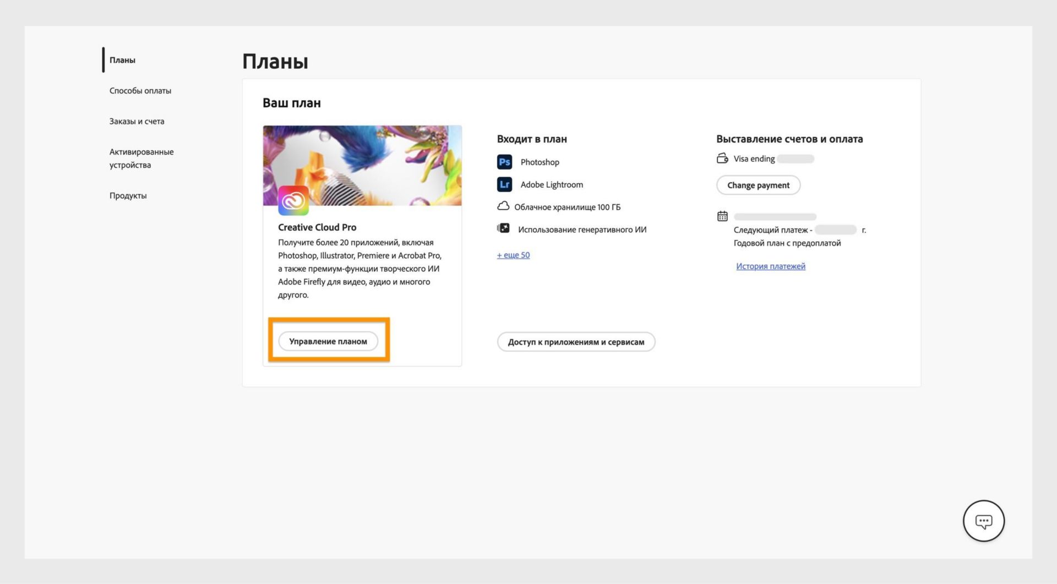Click the Creative Cloud logo icon
Image resolution: width=1057 pixels, height=584 pixels.
[x=293, y=200]
